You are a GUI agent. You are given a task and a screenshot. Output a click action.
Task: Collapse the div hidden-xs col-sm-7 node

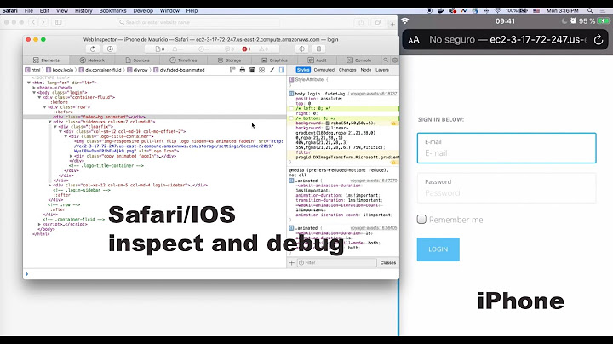50,122
